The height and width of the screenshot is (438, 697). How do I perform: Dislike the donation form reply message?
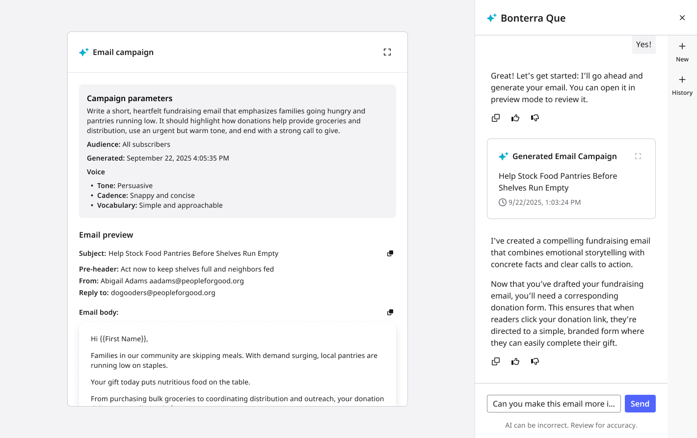point(535,361)
